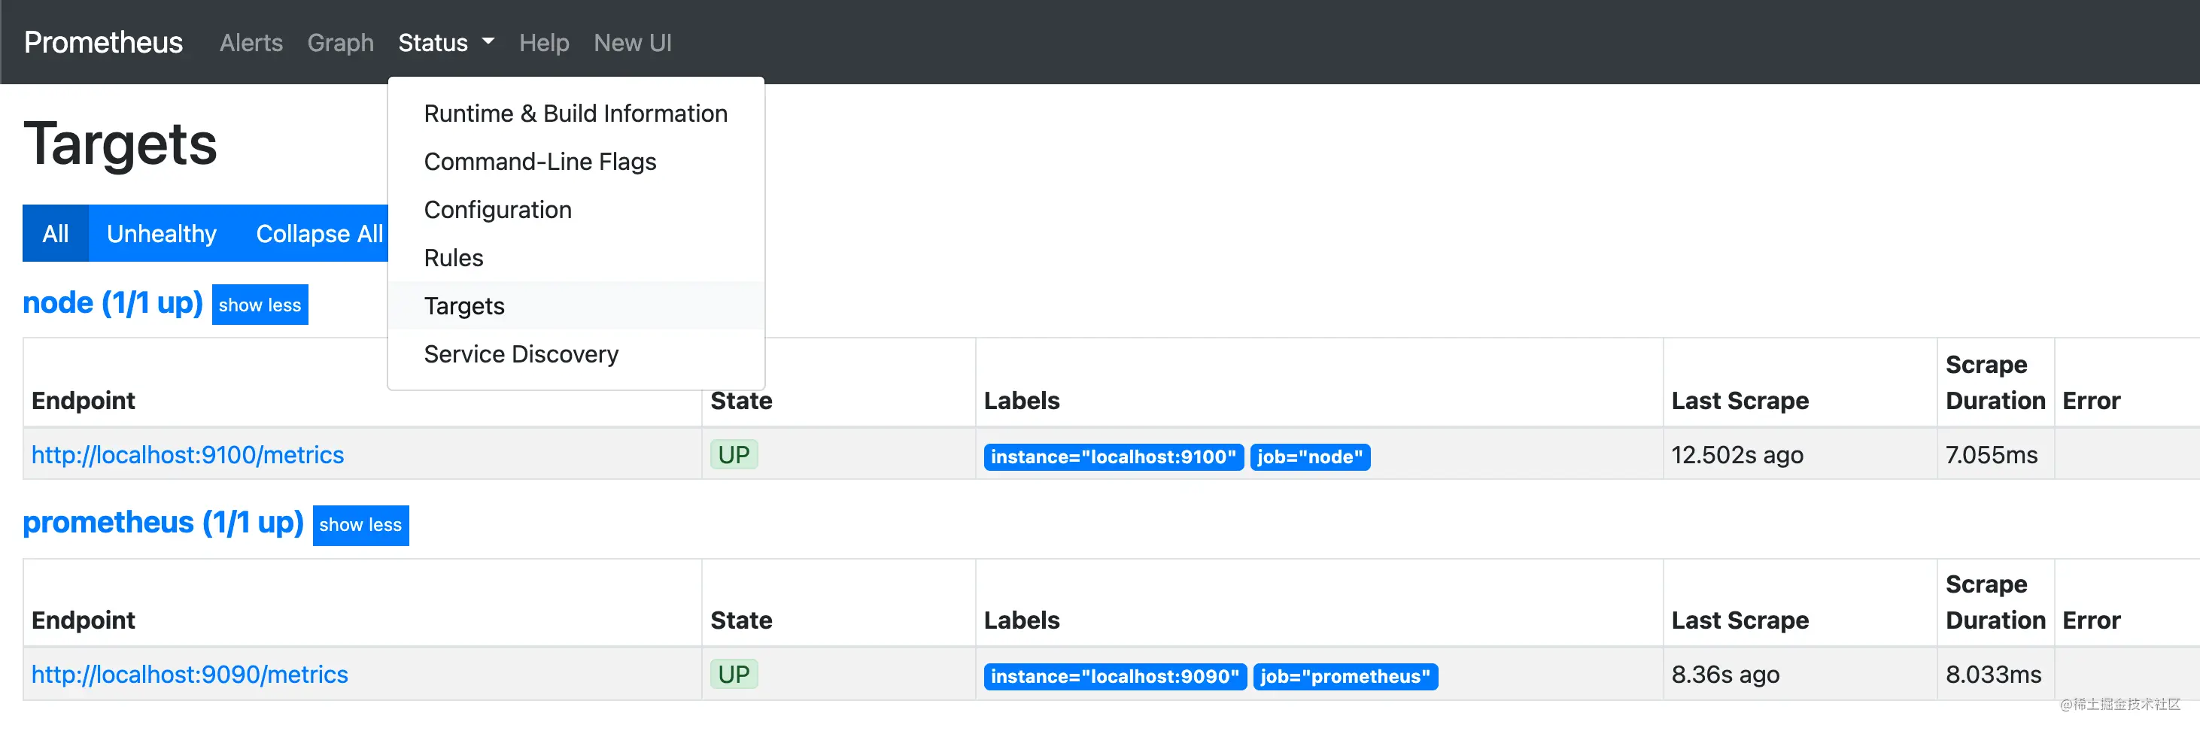The height and width of the screenshot is (731, 2200).
Task: Click the UP state badge for prometheus
Action: (x=734, y=675)
